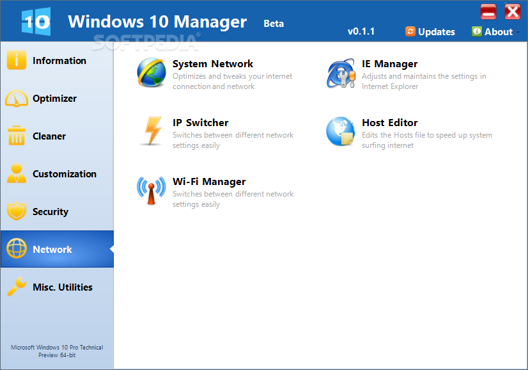528x370 pixels.
Task: Minimize the window with red minus button
Action: pos(488,12)
